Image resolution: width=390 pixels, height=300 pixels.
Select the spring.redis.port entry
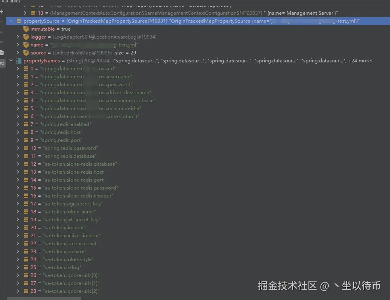click(x=56, y=140)
